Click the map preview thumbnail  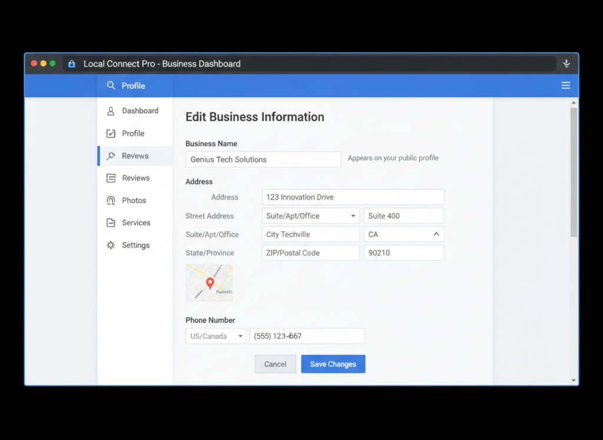pyautogui.click(x=209, y=283)
